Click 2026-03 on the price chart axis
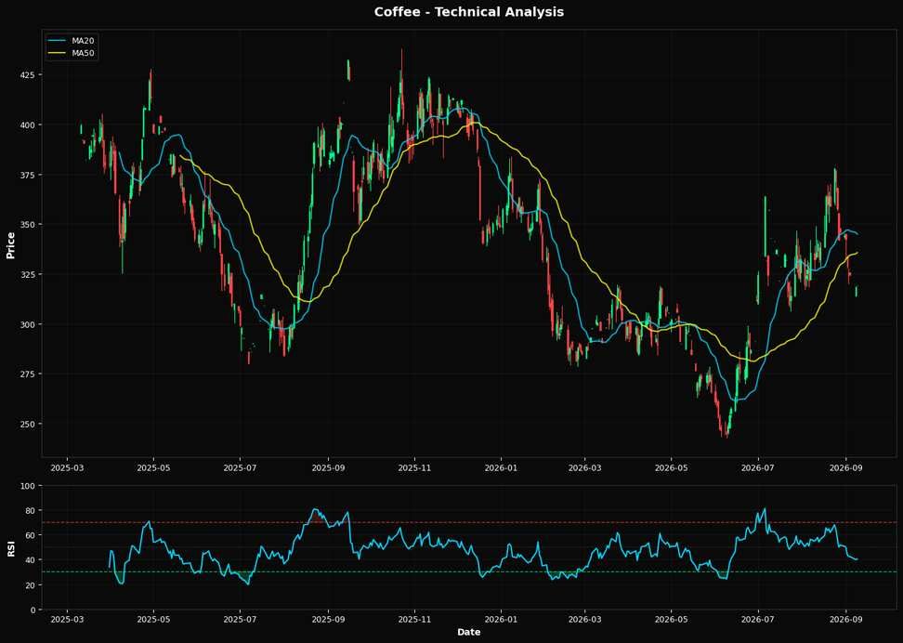 point(584,467)
